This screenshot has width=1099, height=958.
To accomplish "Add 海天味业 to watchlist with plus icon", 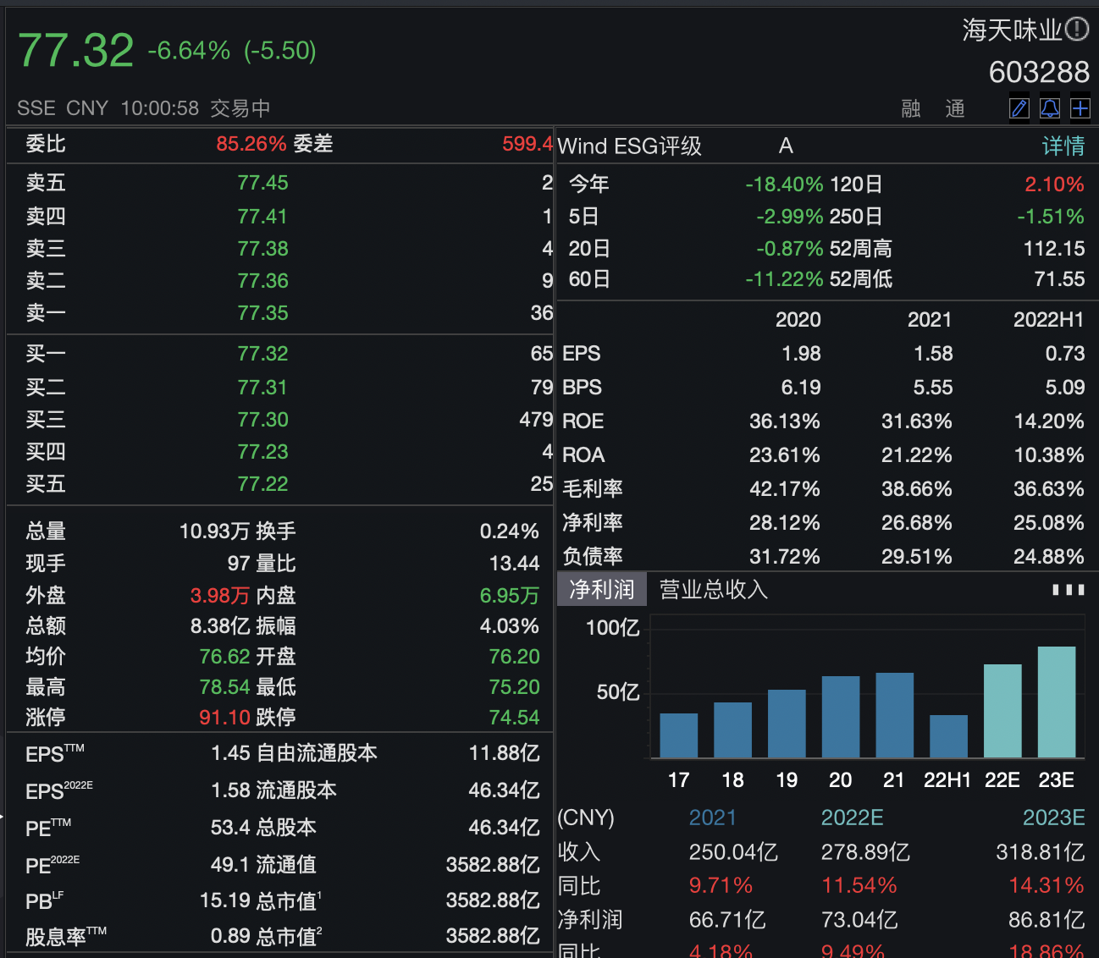I will pyautogui.click(x=1080, y=108).
